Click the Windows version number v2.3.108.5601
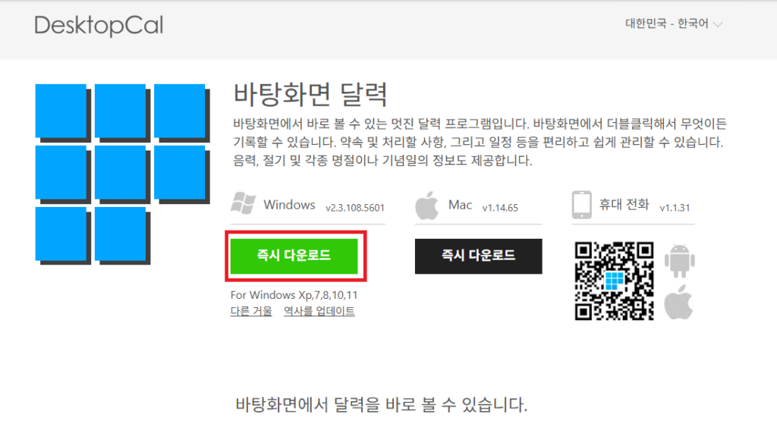The width and height of the screenshot is (777, 433). tap(355, 207)
